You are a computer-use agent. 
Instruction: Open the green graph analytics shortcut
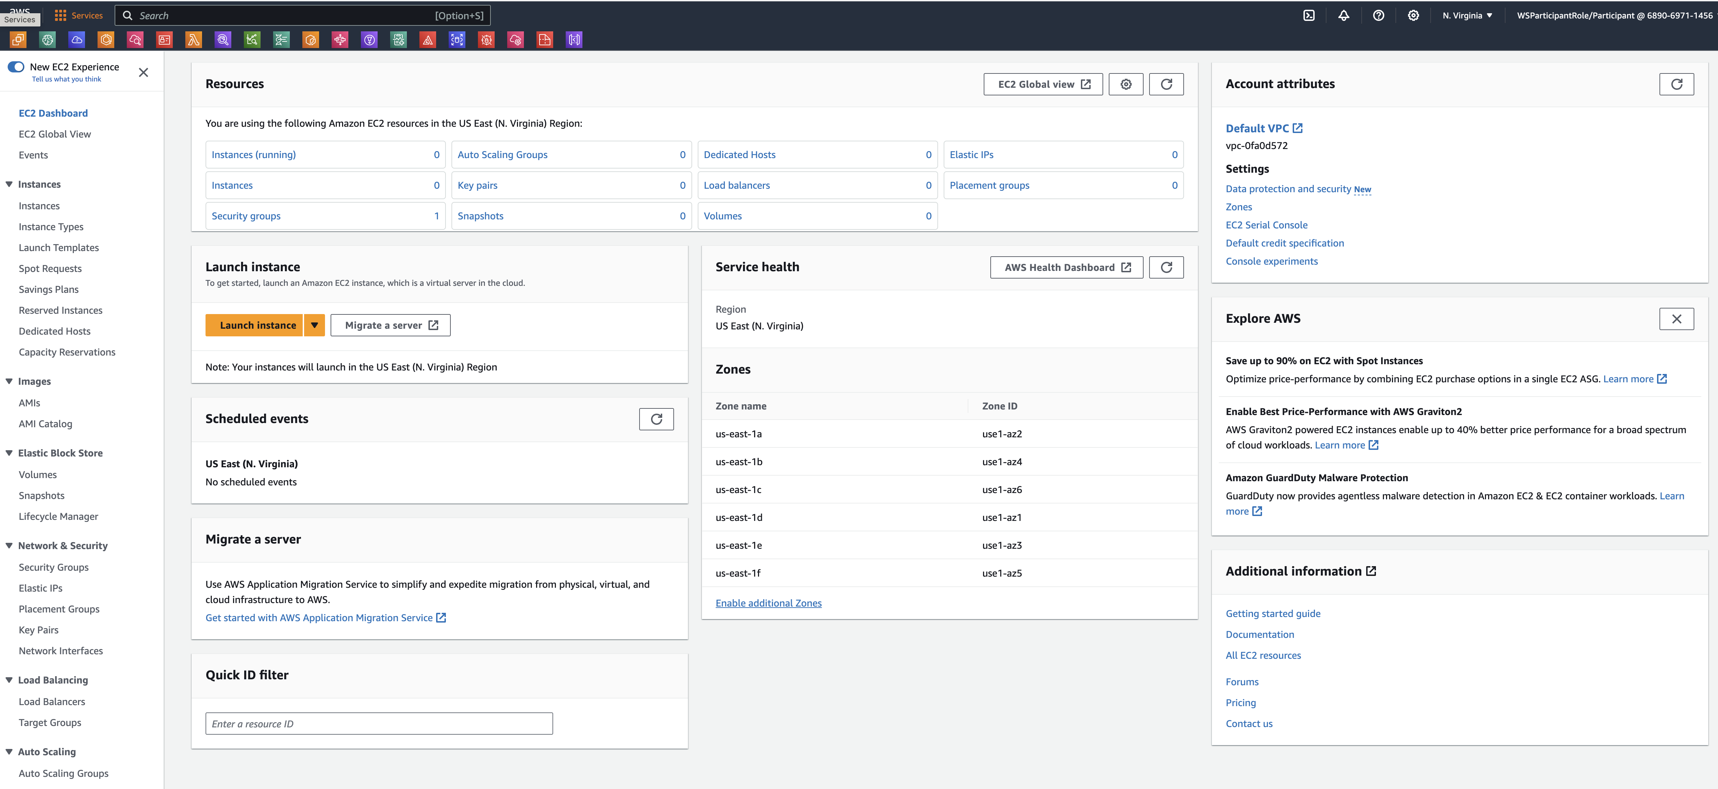[252, 40]
